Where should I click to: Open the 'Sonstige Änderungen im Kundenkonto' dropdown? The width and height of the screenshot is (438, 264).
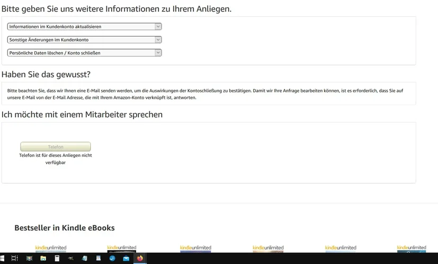[x=84, y=40]
